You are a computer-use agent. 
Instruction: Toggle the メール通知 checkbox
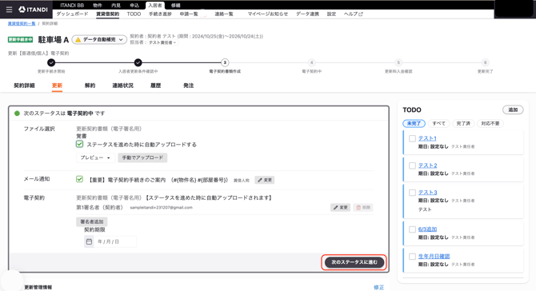80,179
